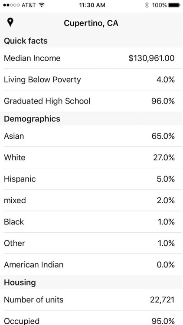183x325 pixels.
Task: Open the Number of units row
Action: (91, 299)
